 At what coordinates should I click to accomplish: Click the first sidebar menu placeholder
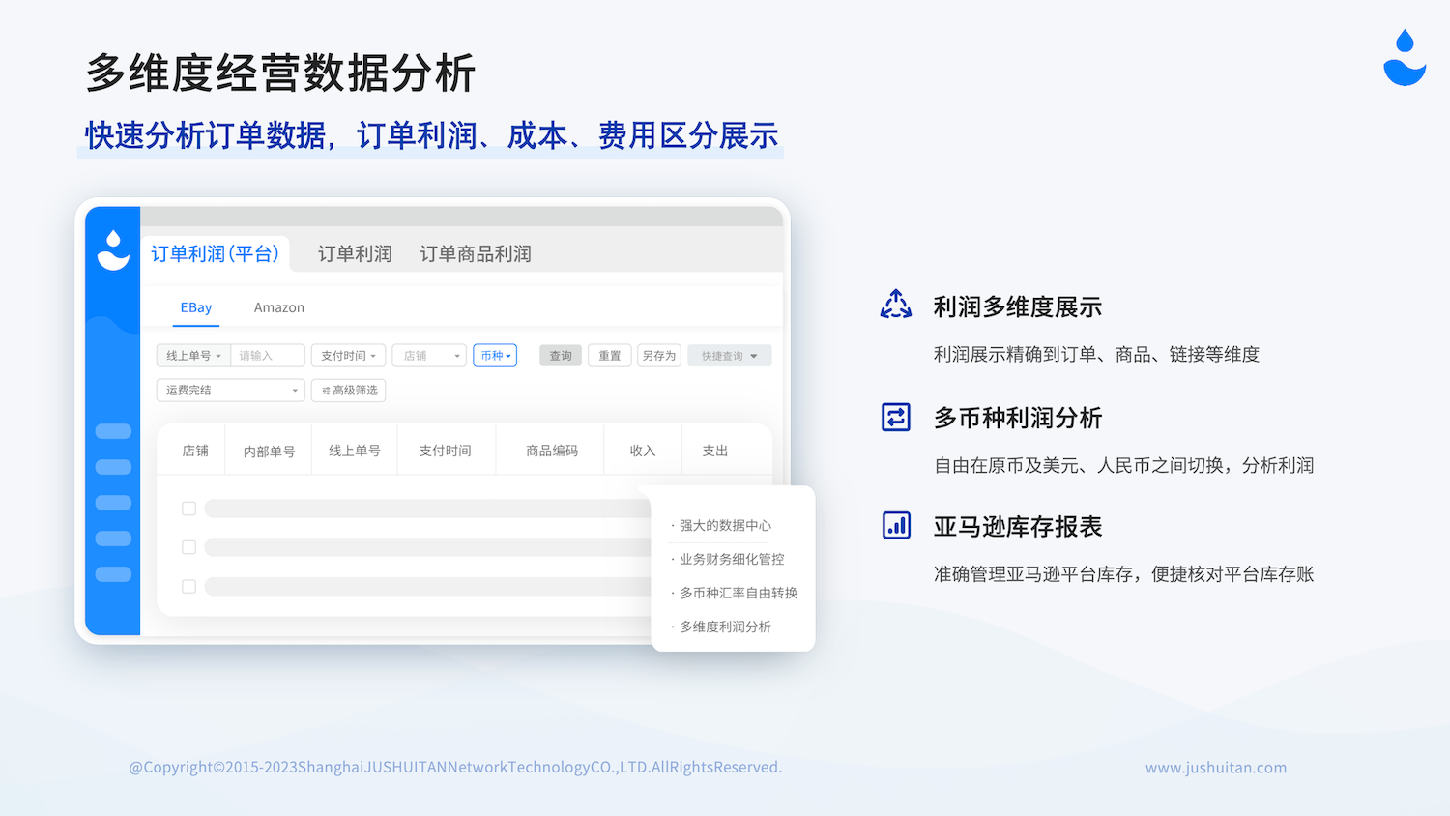click(113, 431)
